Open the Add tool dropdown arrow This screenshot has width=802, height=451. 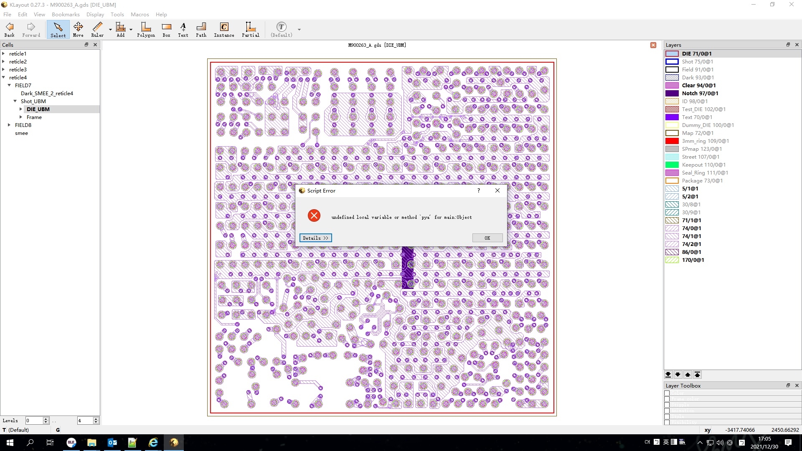click(x=131, y=30)
